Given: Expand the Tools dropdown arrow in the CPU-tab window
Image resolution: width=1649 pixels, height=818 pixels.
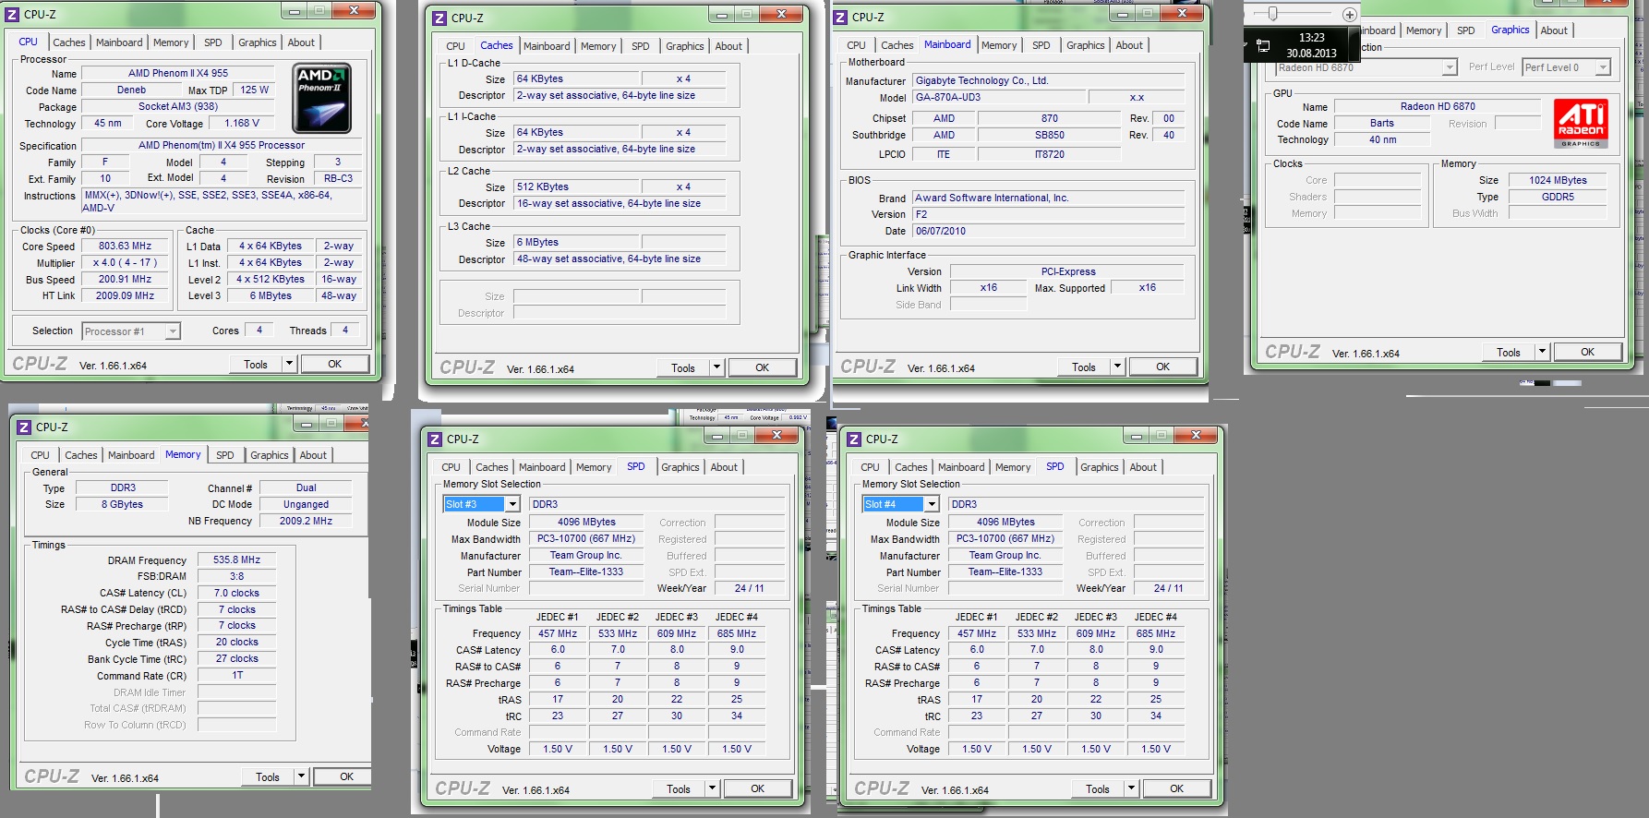Looking at the screenshot, I should (289, 364).
